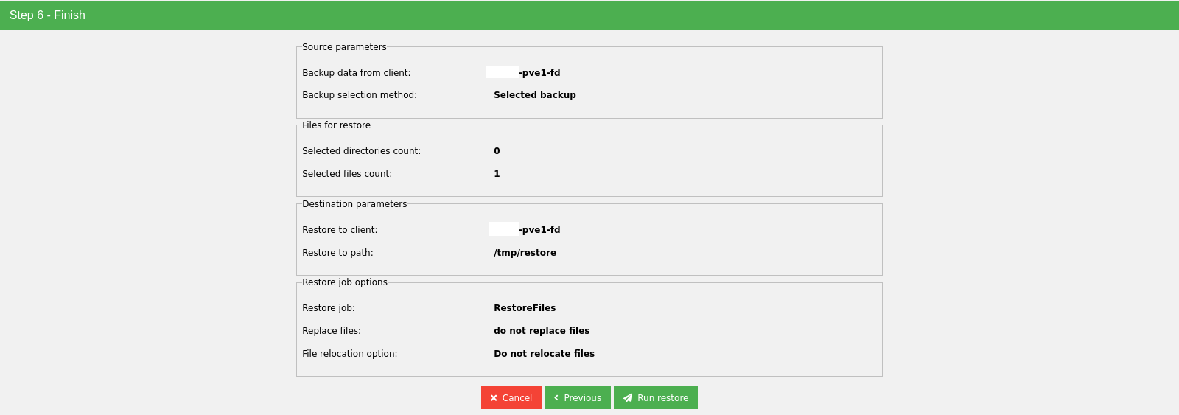The image size is (1179, 415).
Task: Abort the wizard via the Cancel label
Action: [x=517, y=398]
